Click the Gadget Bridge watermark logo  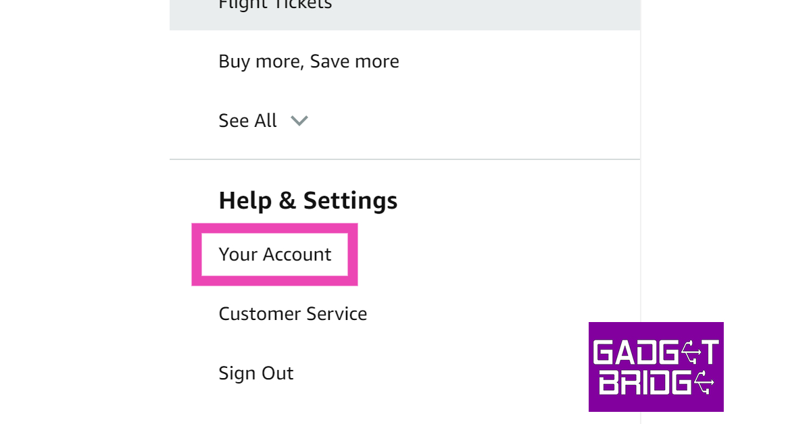point(656,367)
